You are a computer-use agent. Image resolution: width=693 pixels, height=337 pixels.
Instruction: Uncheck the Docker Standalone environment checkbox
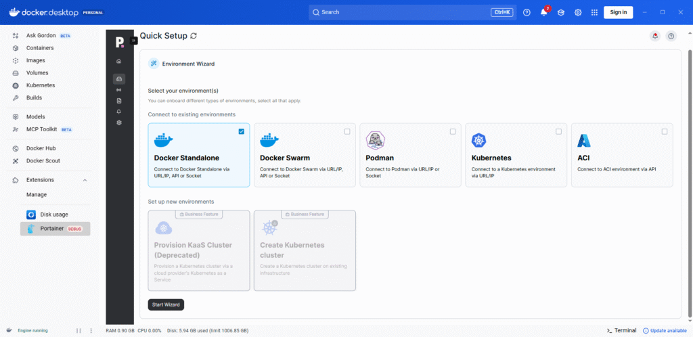click(242, 131)
